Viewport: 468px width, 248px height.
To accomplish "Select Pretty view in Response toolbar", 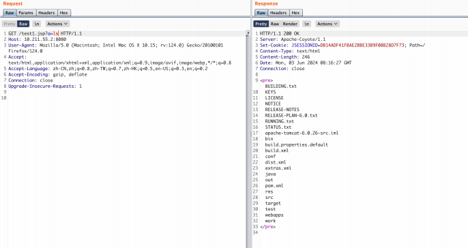I will 261,24.
